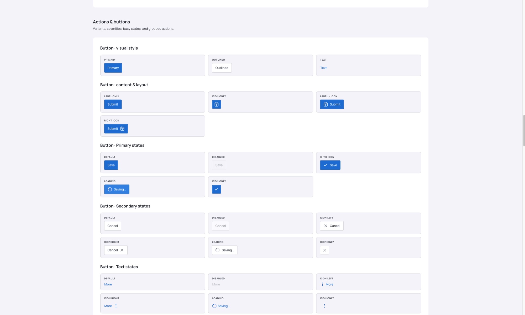Click the calendar icon-only button
The height and width of the screenshot is (315, 525).
coord(216,104)
